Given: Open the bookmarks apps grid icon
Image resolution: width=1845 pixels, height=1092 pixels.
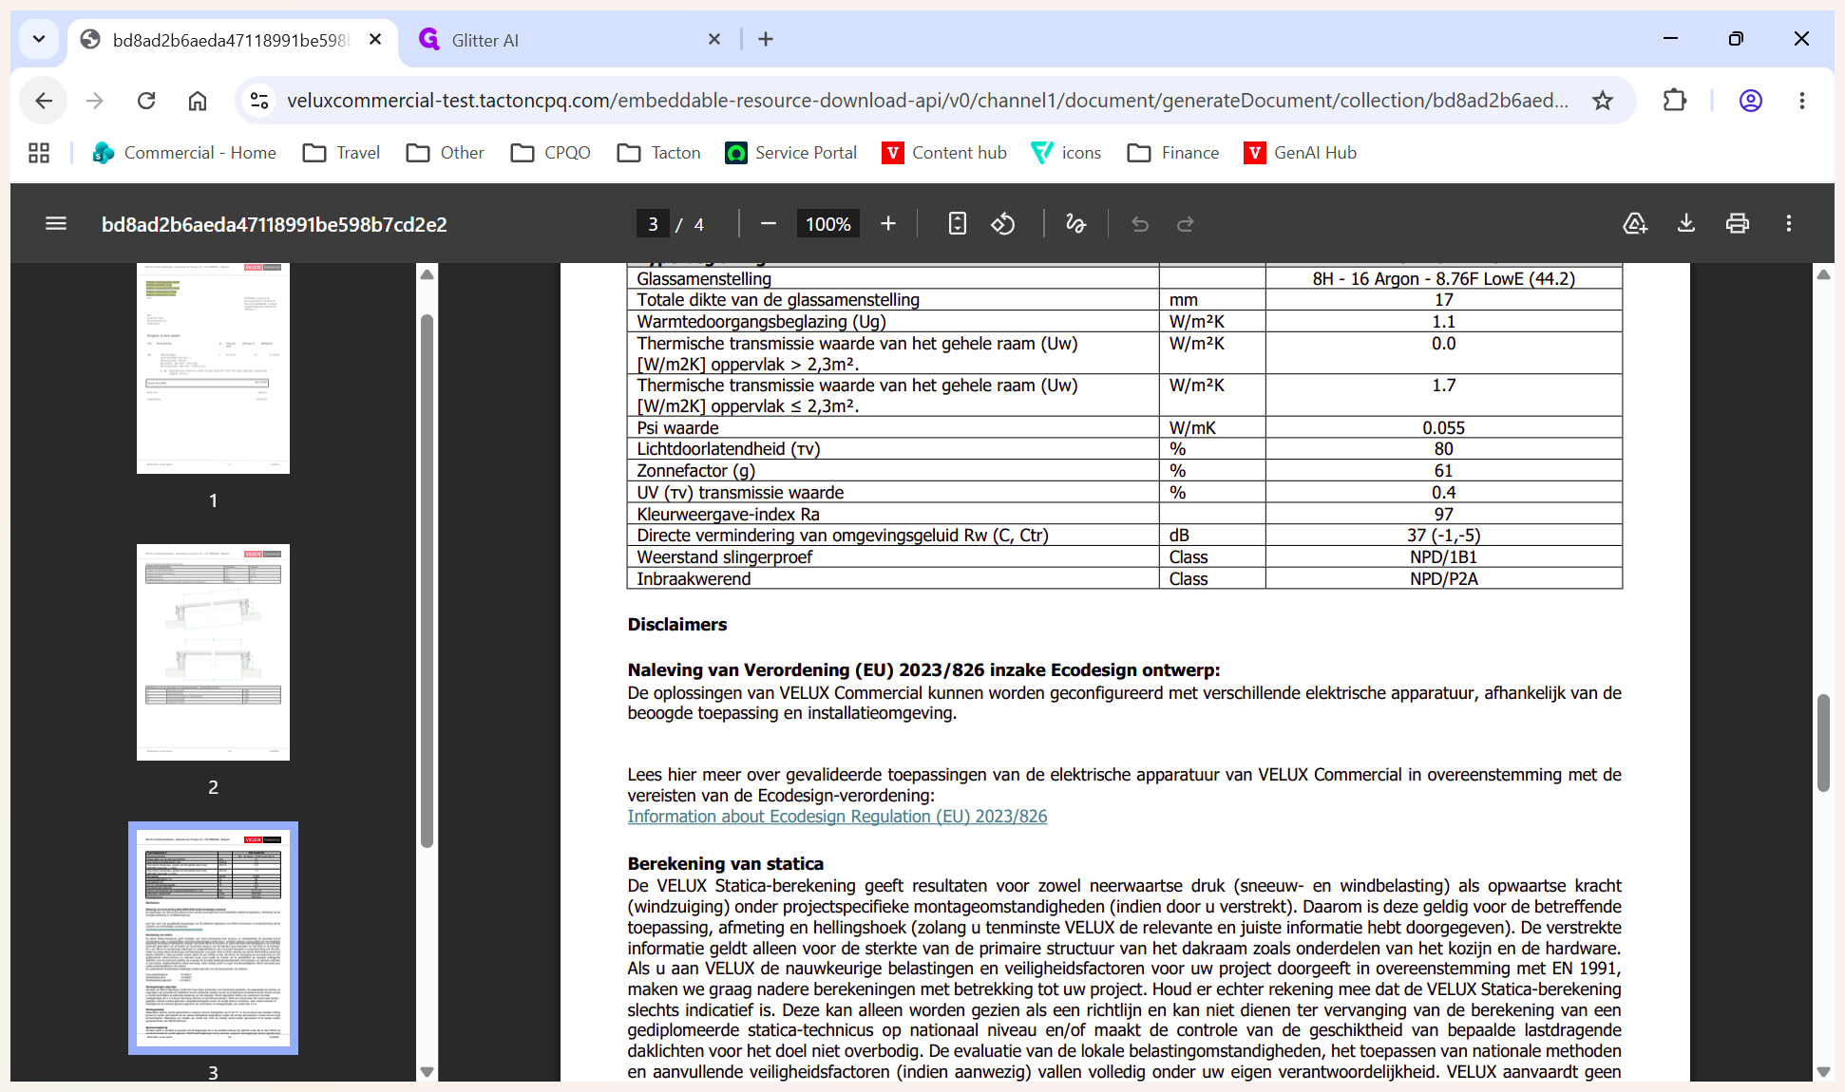Looking at the screenshot, I should pyautogui.click(x=39, y=153).
